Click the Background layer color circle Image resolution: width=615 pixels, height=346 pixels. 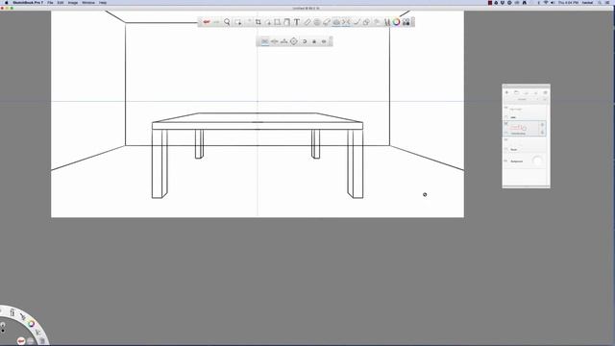[537, 161]
